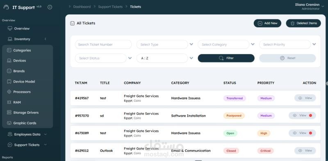328x161 pixels.
Task: Click the IT Support headset logo icon
Action: pos(6,7)
